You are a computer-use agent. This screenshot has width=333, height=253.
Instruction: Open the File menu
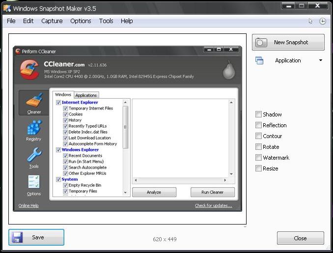point(11,21)
